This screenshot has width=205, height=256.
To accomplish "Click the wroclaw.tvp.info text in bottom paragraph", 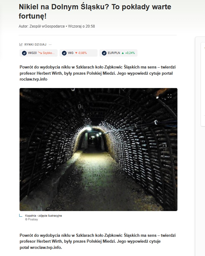I will pyautogui.click(x=46, y=248).
